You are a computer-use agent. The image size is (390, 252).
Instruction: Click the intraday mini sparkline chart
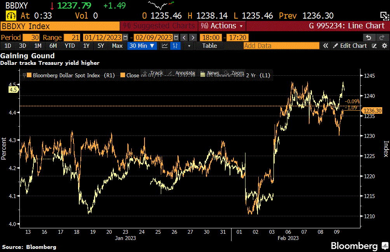click(x=161, y=5)
